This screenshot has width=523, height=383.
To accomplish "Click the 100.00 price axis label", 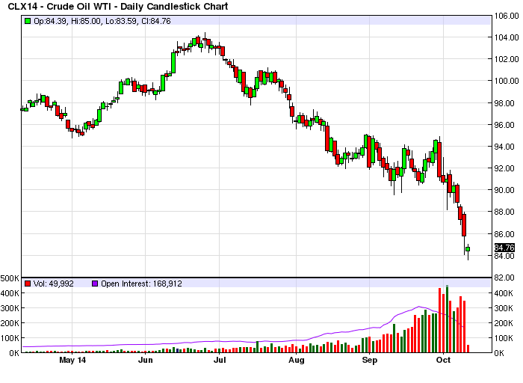I will 507,81.
